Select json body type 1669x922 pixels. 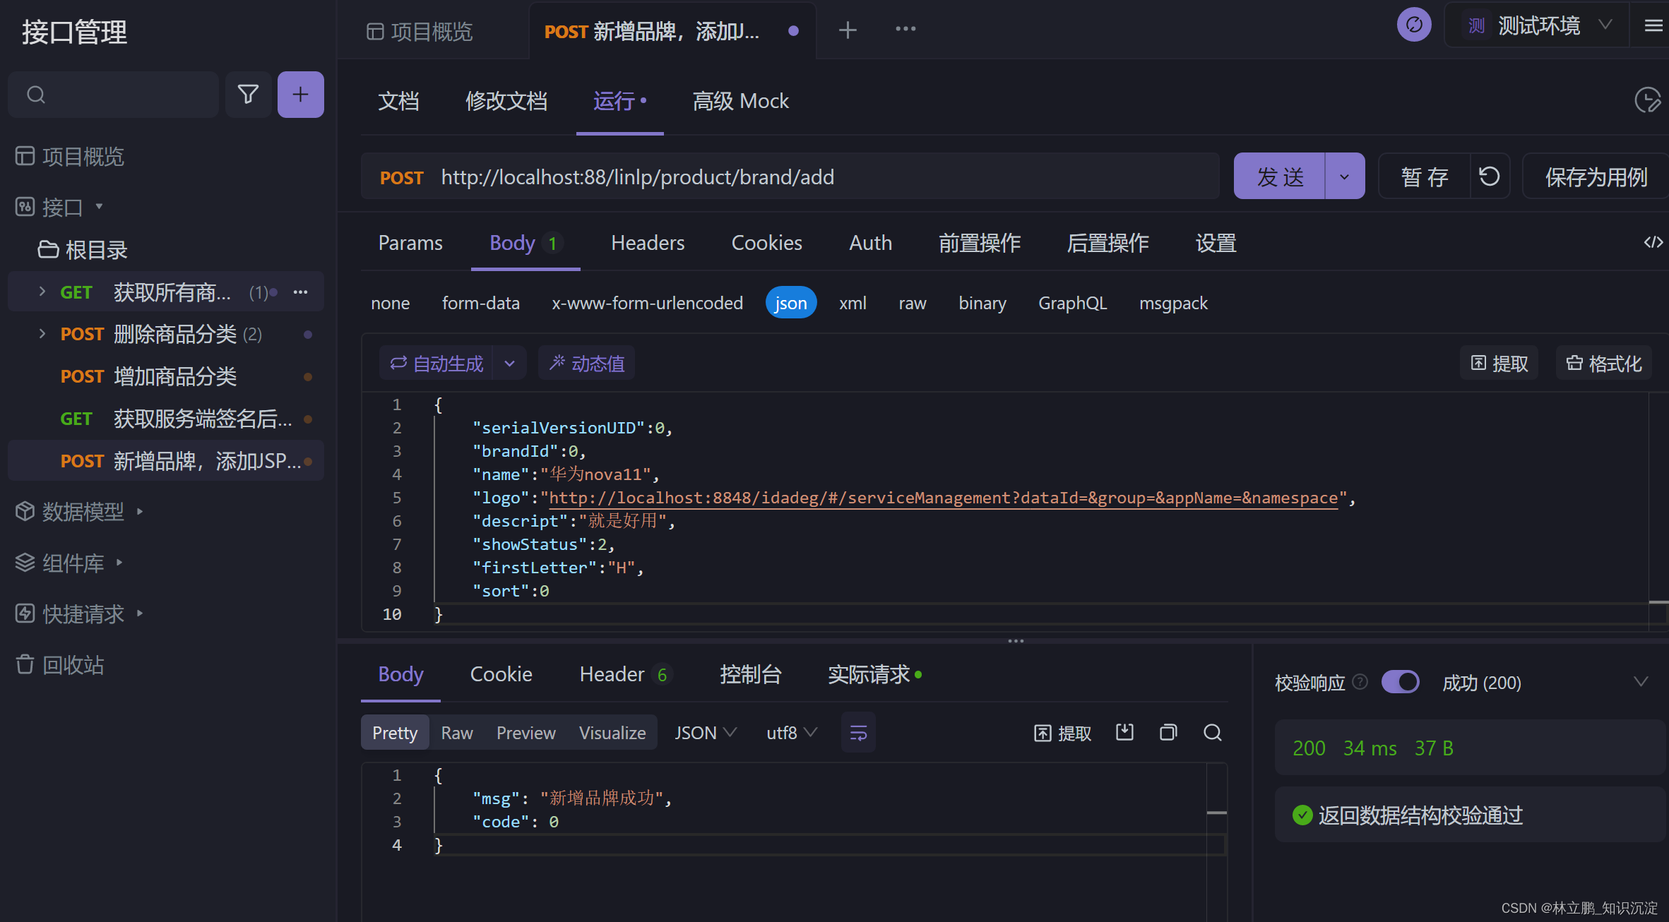[790, 303]
